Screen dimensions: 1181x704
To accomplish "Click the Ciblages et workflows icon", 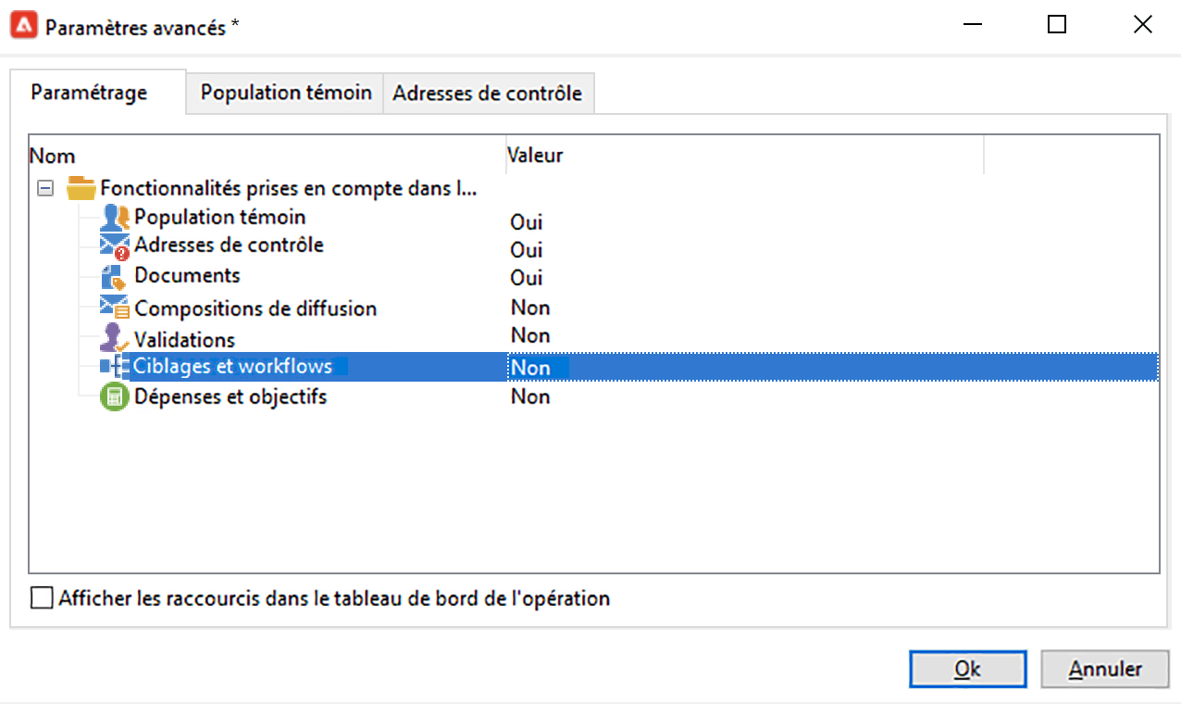I will click(112, 367).
